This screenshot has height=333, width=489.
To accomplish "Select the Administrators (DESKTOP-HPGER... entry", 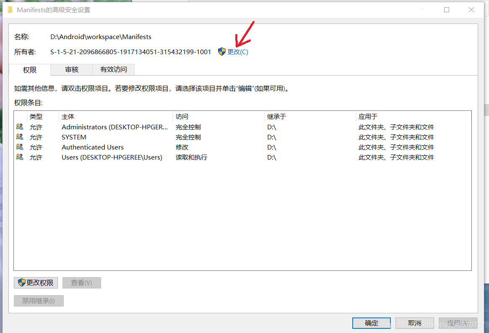I will coord(242,127).
